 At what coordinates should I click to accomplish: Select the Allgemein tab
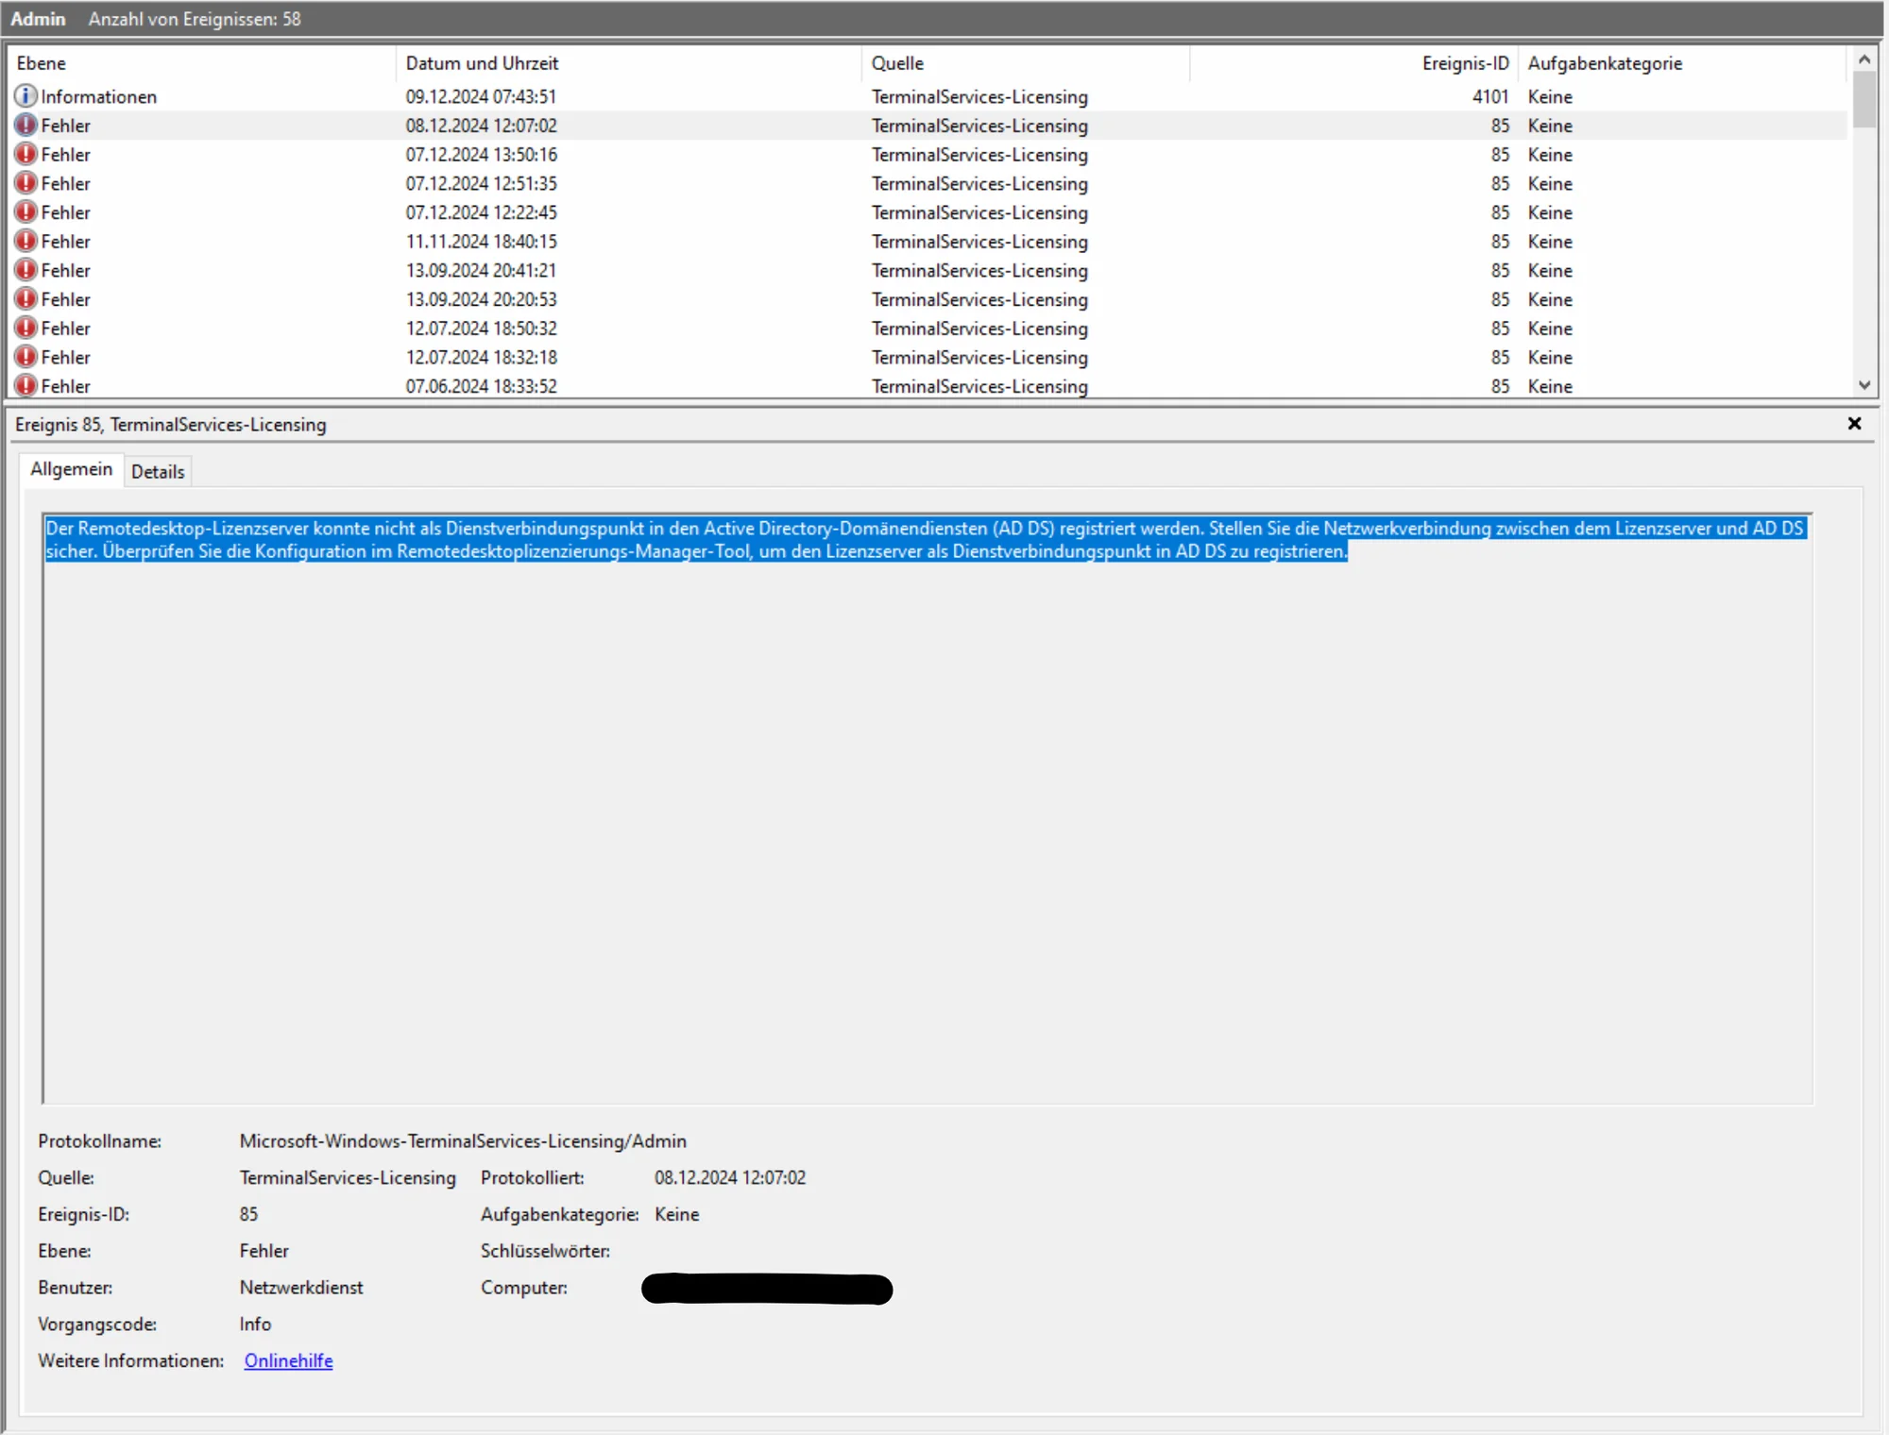71,469
